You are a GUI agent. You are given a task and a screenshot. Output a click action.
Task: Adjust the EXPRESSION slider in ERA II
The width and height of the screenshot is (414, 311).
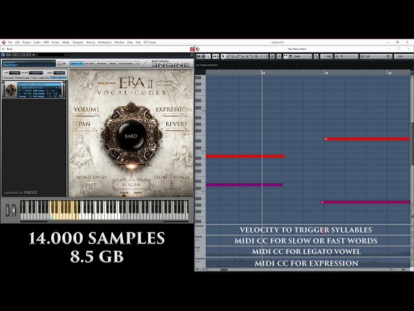pyautogui.click(x=174, y=116)
